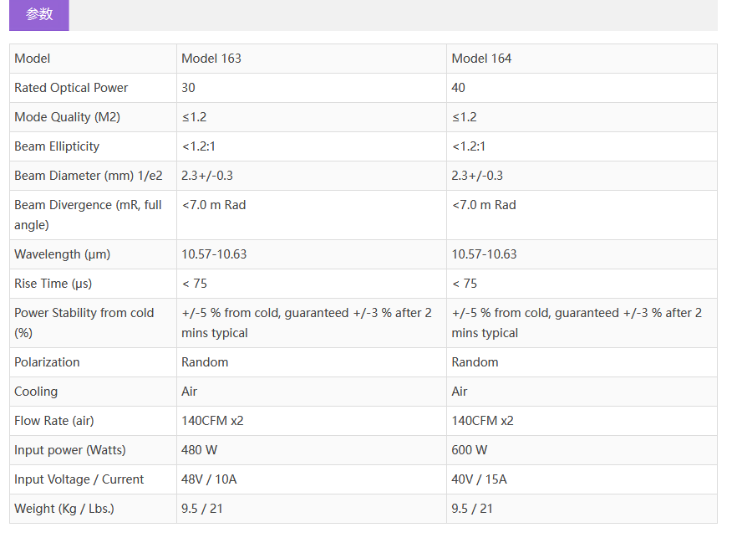Click the Polarization row label
The width and height of the screenshot is (732, 543).
pos(47,362)
